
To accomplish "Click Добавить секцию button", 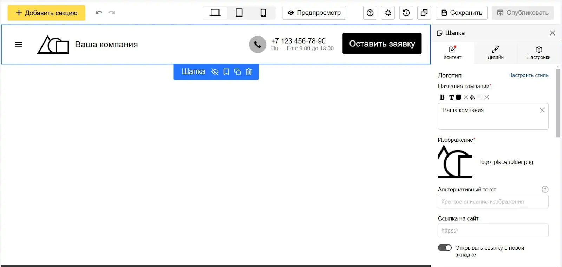I will [x=46, y=13].
